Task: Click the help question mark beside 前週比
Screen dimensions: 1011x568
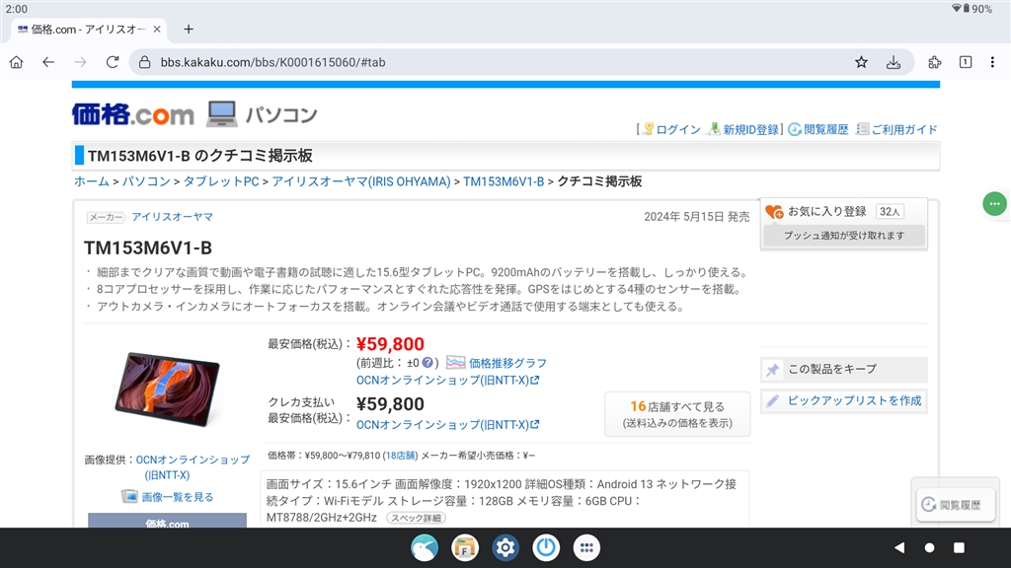Action: (x=428, y=363)
